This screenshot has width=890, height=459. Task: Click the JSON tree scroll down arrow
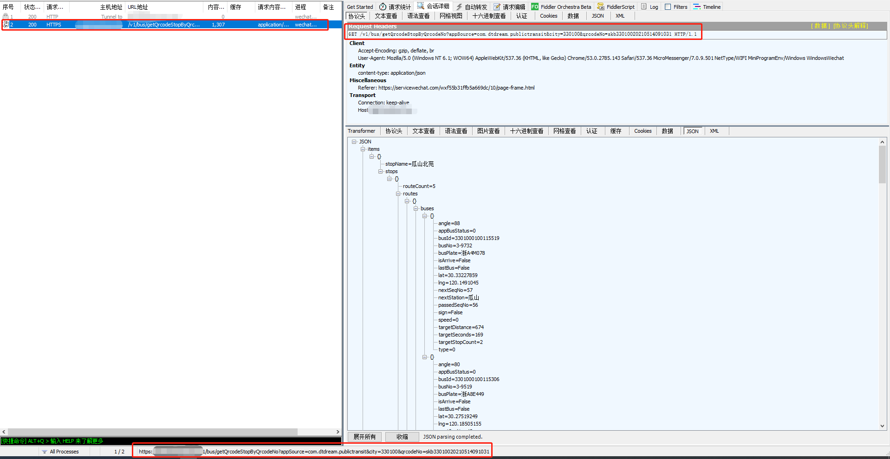pos(882,426)
